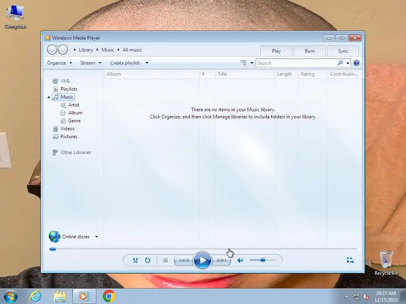Open the Help button
This screenshot has height=304, width=406.
[x=356, y=63]
